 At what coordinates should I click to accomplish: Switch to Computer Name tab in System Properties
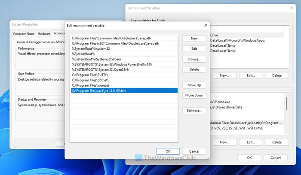tap(24, 34)
